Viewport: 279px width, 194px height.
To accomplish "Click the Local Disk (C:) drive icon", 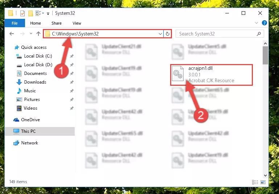I will 19,56.
